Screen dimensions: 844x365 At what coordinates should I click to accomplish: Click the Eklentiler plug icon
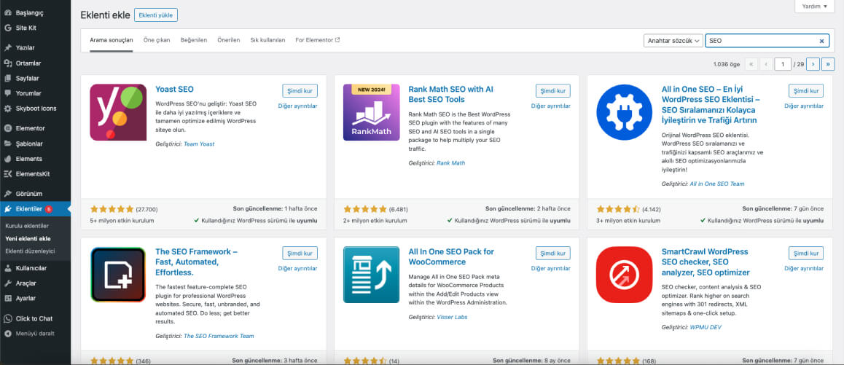click(7, 209)
